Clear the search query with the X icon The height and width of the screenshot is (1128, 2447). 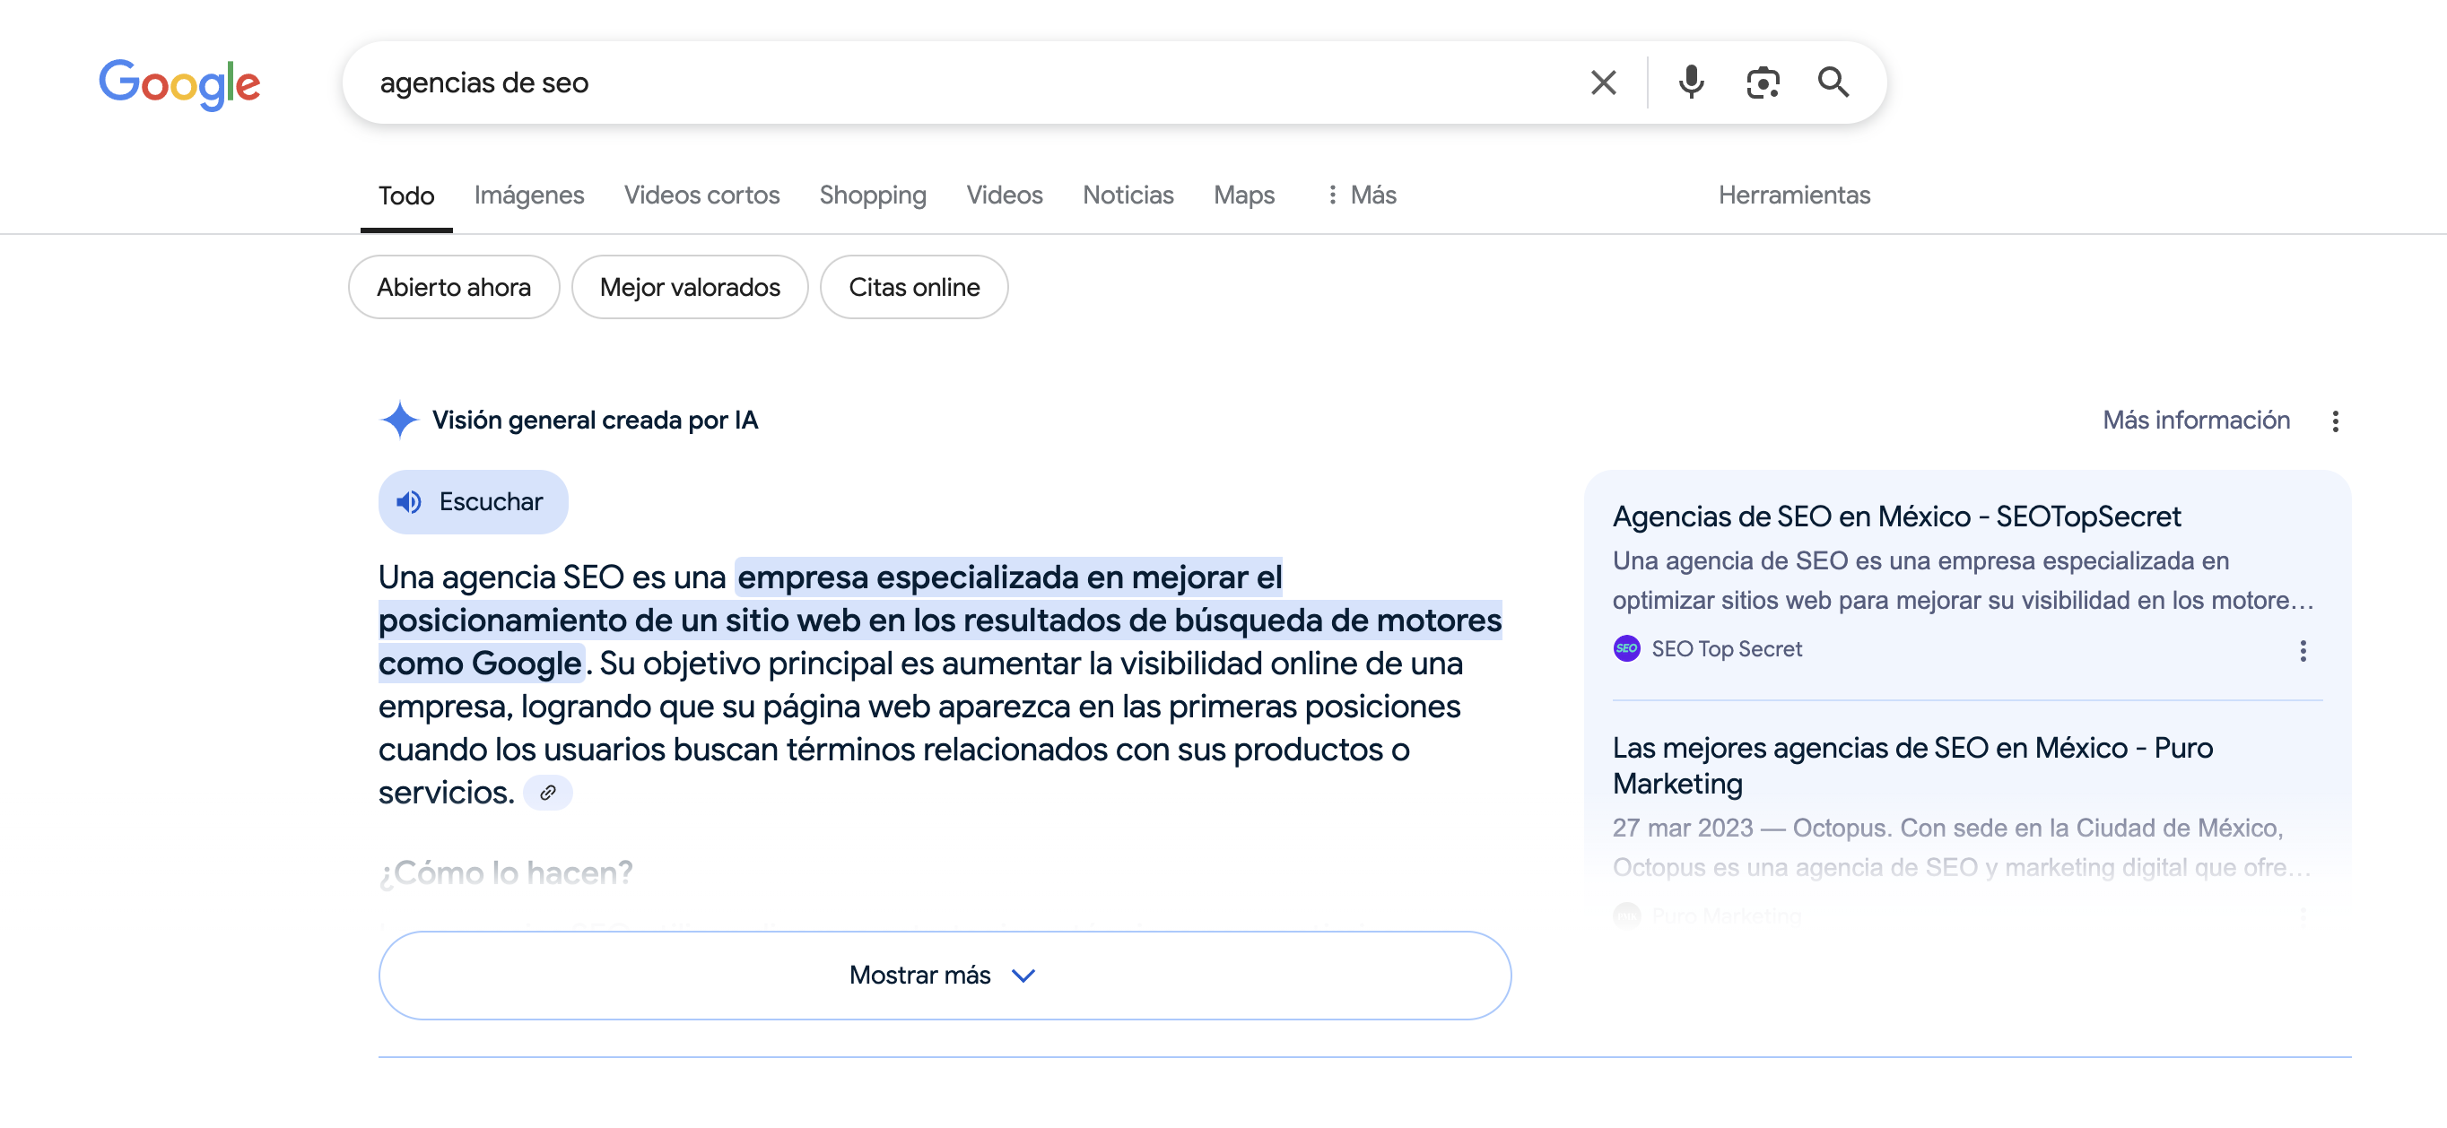(x=1603, y=82)
